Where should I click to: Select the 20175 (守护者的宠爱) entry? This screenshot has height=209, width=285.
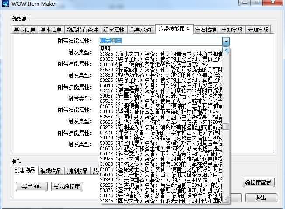[161, 195]
